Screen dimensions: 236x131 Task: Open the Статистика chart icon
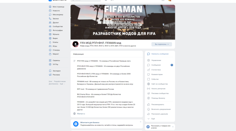point(149,70)
